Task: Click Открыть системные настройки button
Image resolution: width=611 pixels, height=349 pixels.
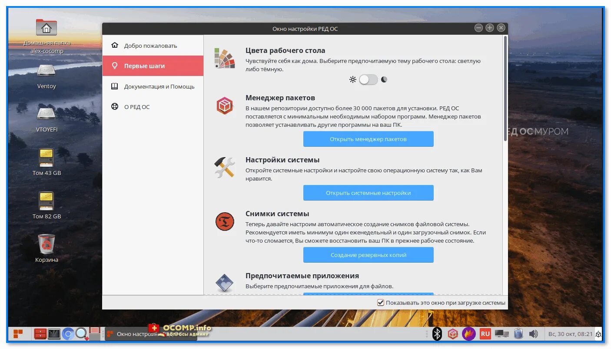Action: (x=369, y=193)
